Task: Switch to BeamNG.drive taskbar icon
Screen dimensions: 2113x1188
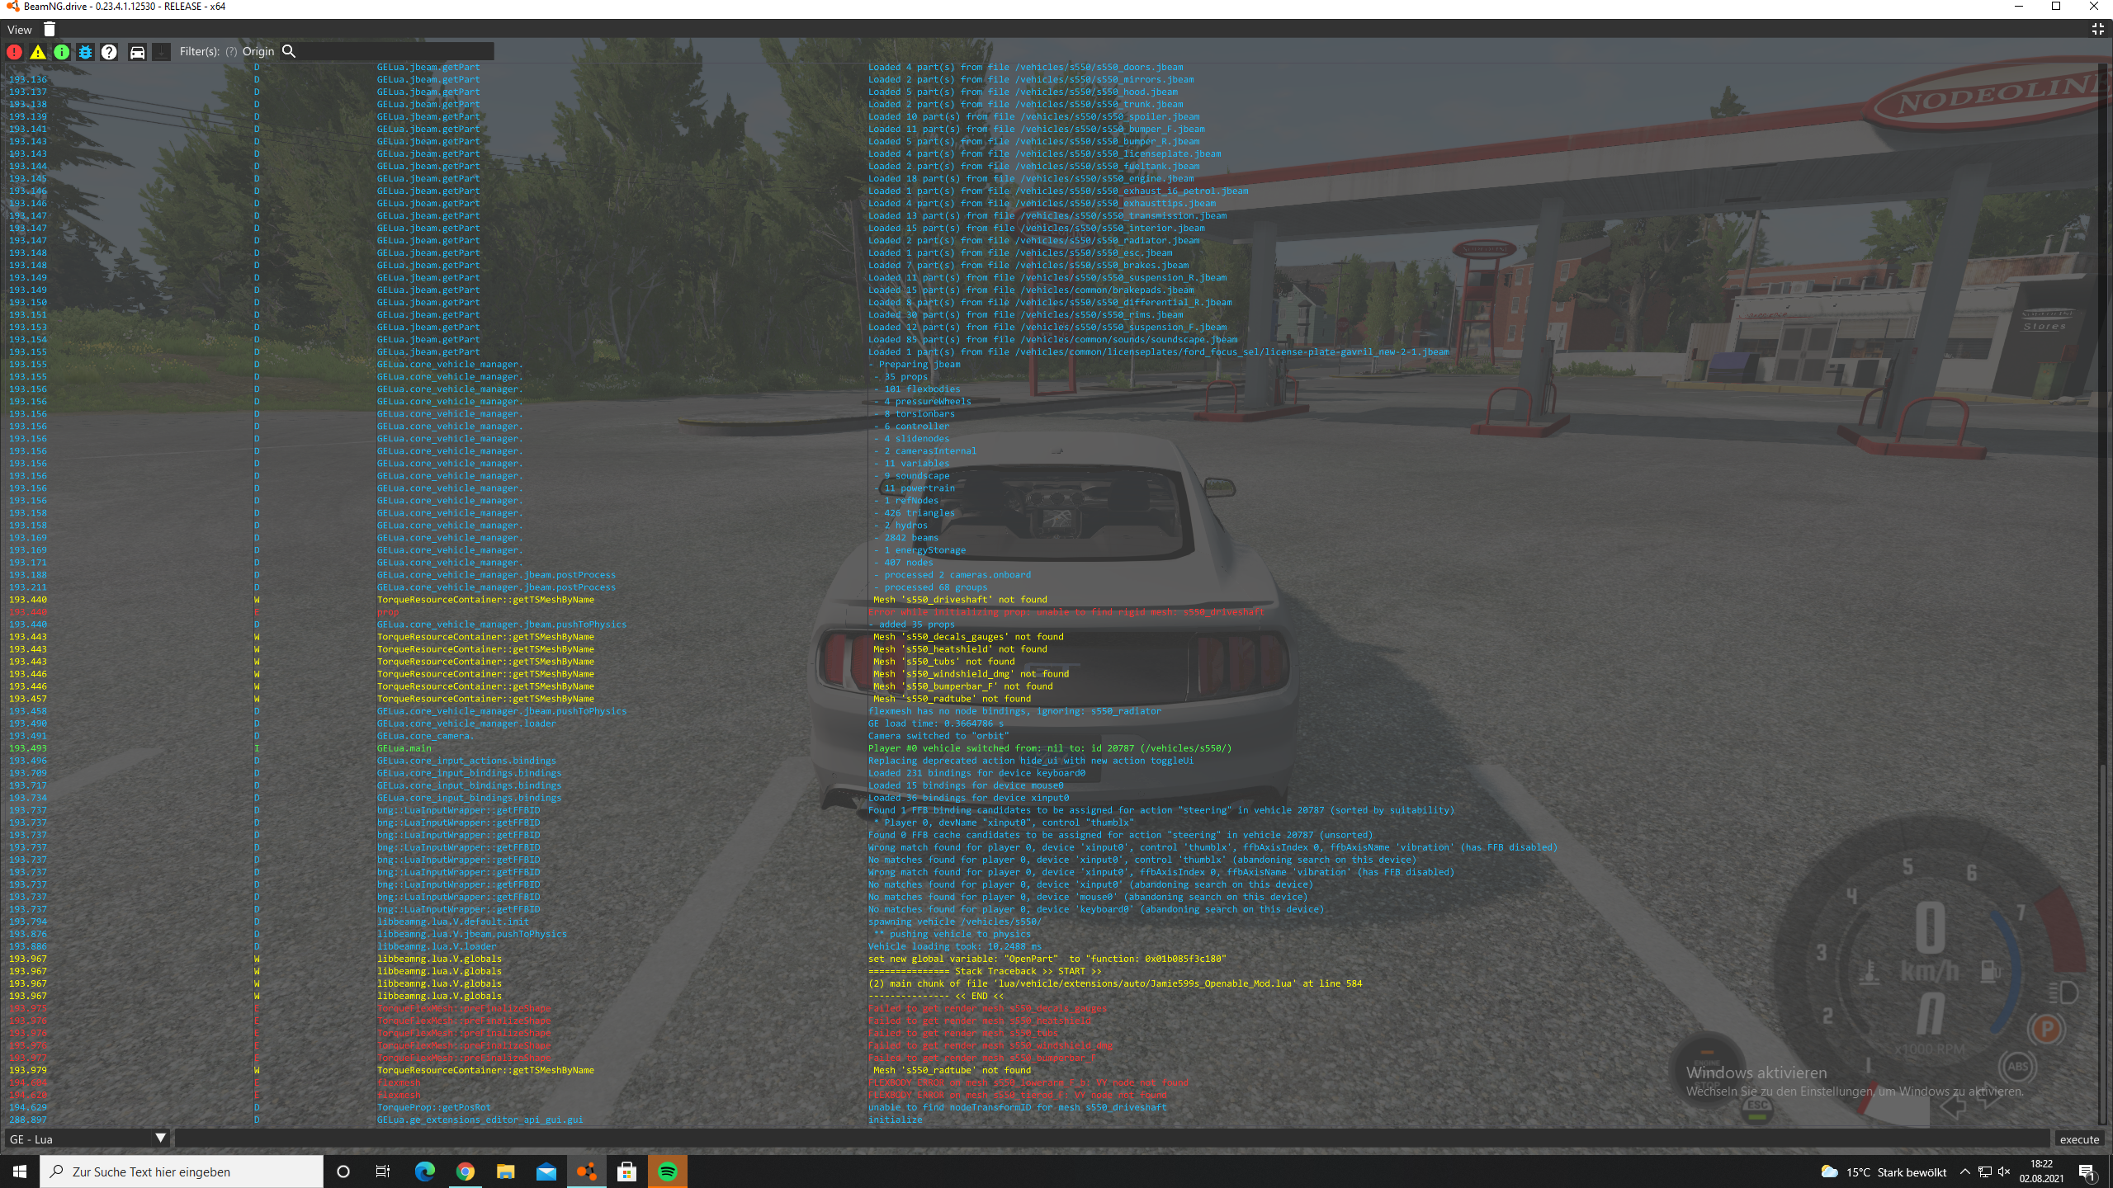Action: tap(586, 1171)
